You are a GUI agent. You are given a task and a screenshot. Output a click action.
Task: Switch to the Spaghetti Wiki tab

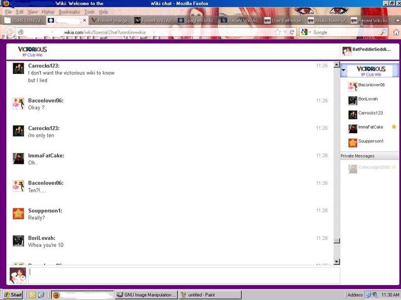pos(197,21)
